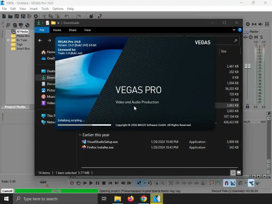Open the Tools menu
Image resolution: width=272 pixels, height=204 pixels.
[x=45, y=9]
